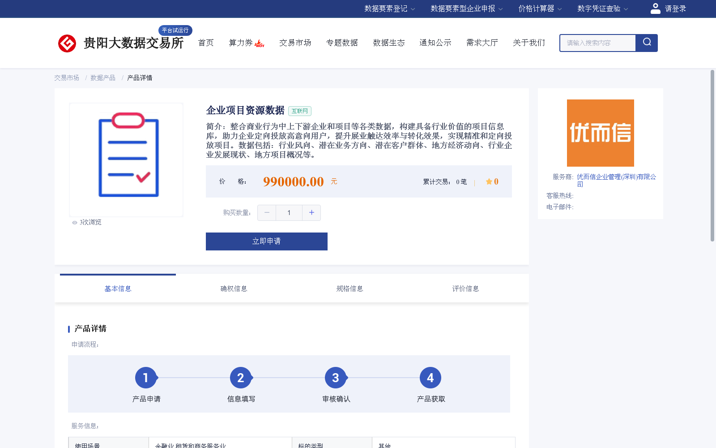716x448 pixels.
Task: Open the 通知公示 navigation item
Action: pyautogui.click(x=435, y=43)
